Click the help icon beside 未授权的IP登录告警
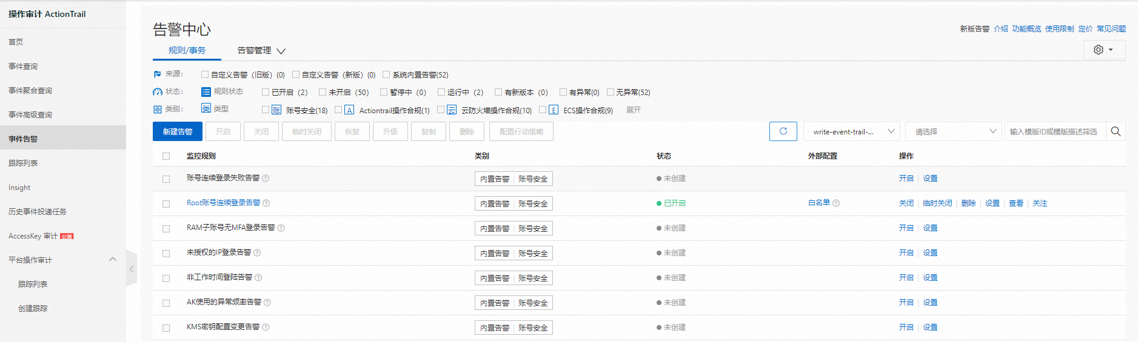1138x342 pixels. pyautogui.click(x=257, y=252)
